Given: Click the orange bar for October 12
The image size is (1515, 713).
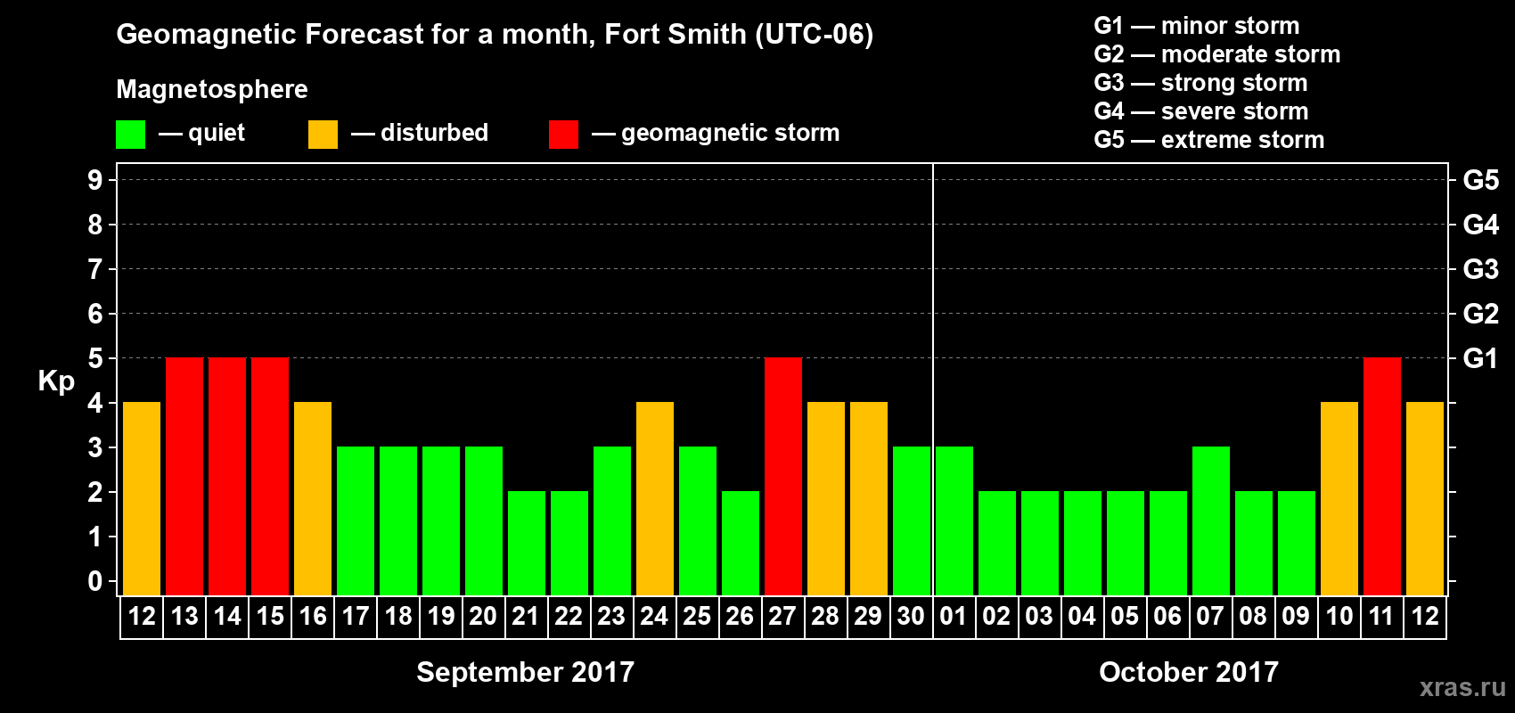Looking at the screenshot, I should coord(1425,499).
